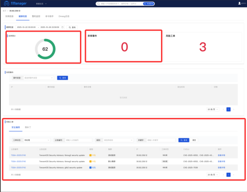Switch to the 整机监控 tab
This screenshot has height=192, width=247.
(x=36, y=16)
